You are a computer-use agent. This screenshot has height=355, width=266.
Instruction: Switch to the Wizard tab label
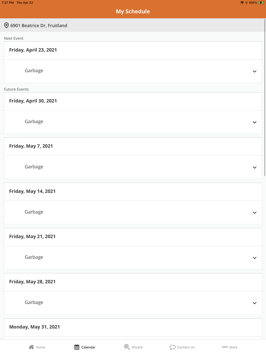[137, 347]
